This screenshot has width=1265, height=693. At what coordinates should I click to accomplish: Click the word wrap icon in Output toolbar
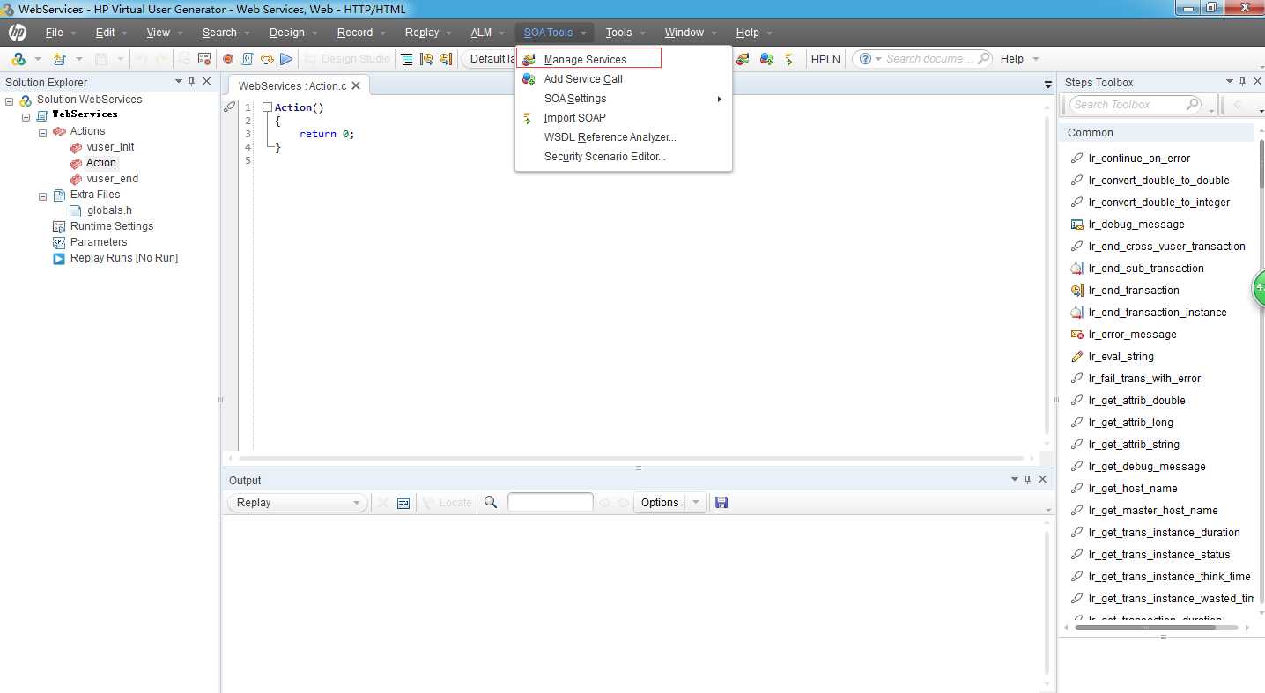403,503
